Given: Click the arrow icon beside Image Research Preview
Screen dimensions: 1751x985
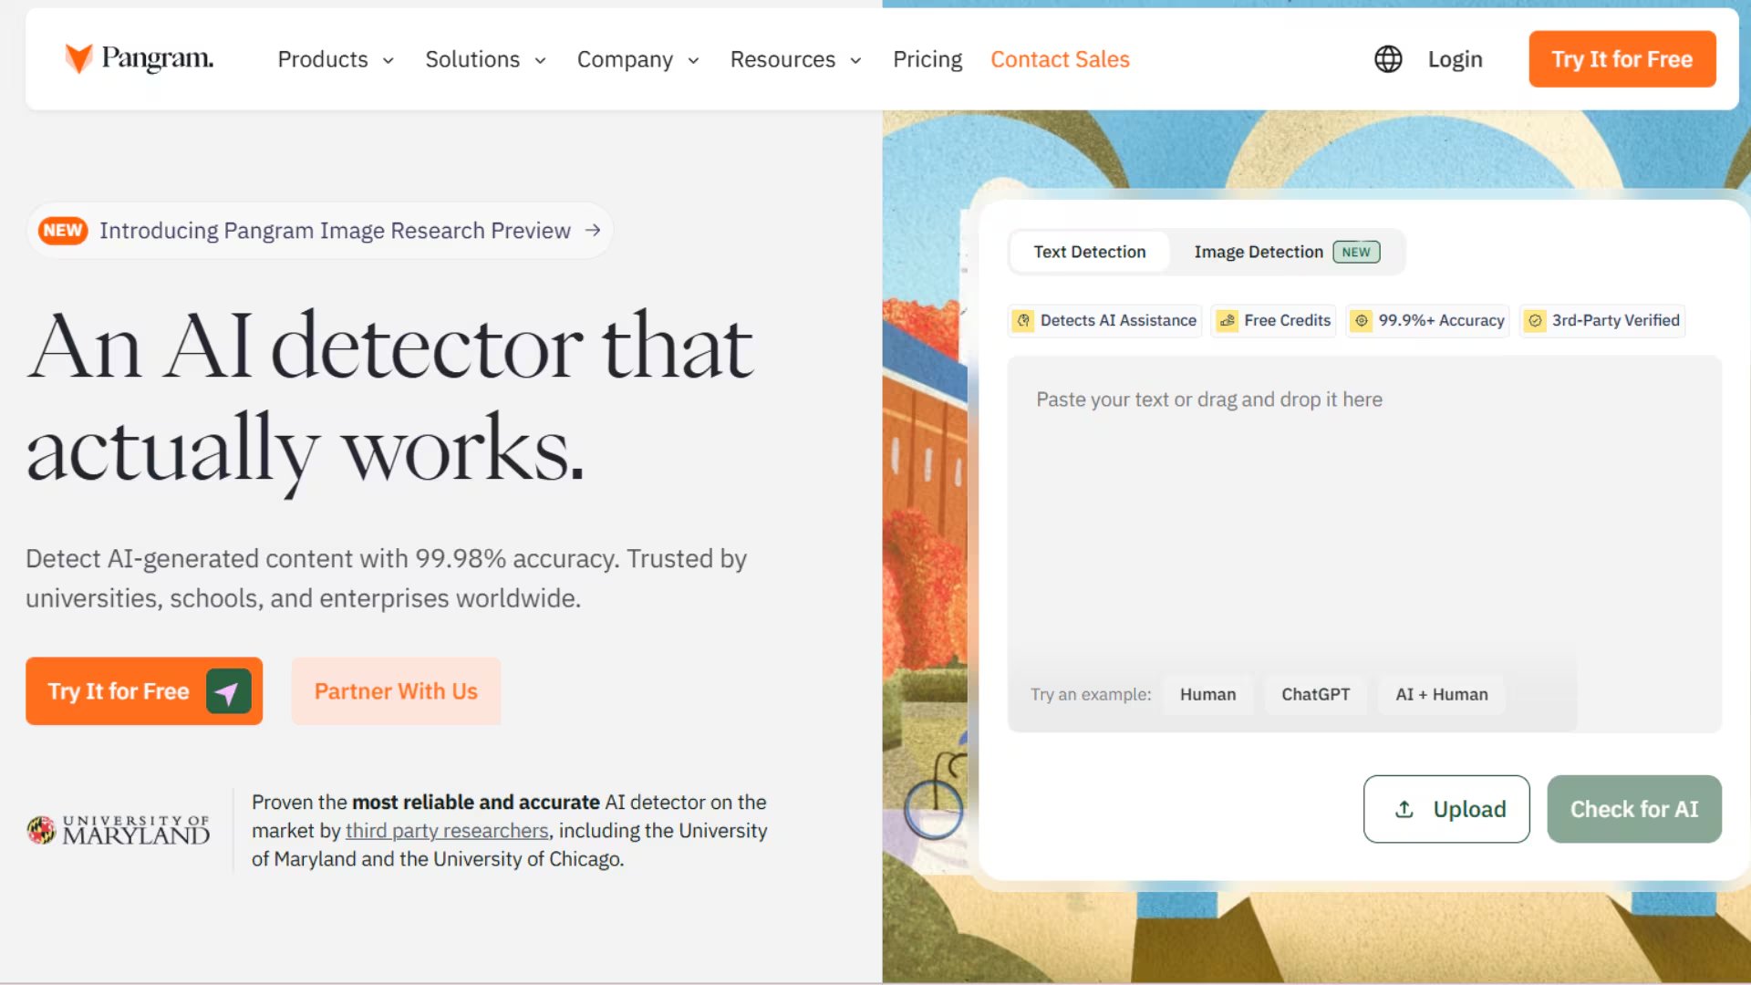Looking at the screenshot, I should pos(593,230).
